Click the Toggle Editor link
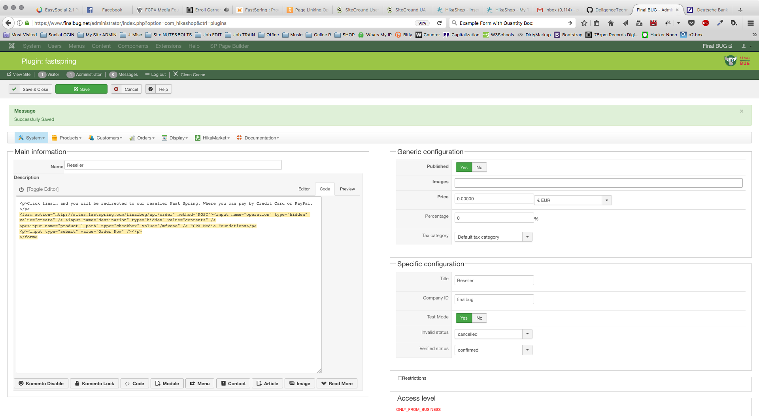Image resolution: width=759 pixels, height=416 pixels. (x=43, y=189)
